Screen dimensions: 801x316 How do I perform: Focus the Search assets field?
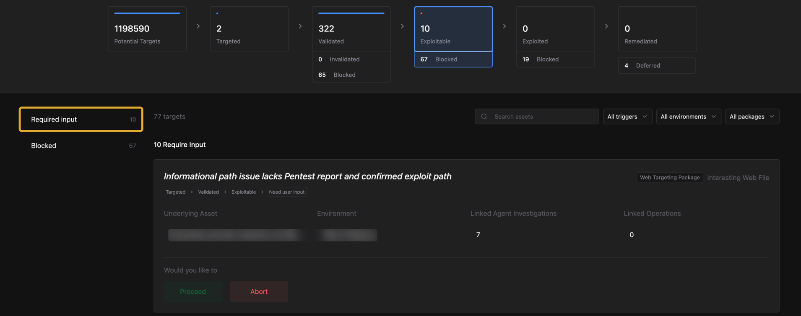537,117
